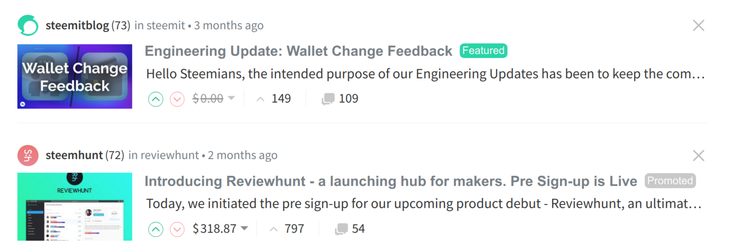Viewport: 736px width, 249px height.
Task: Upvote the Wallet Change Feedback post
Action: pos(156,99)
